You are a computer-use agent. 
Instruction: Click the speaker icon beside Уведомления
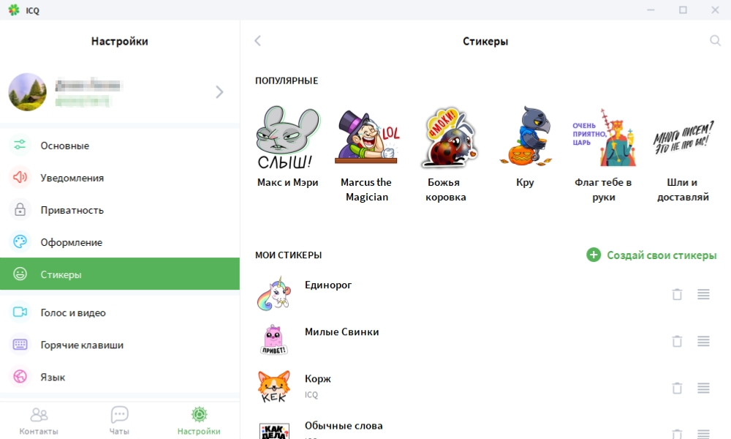coord(20,177)
